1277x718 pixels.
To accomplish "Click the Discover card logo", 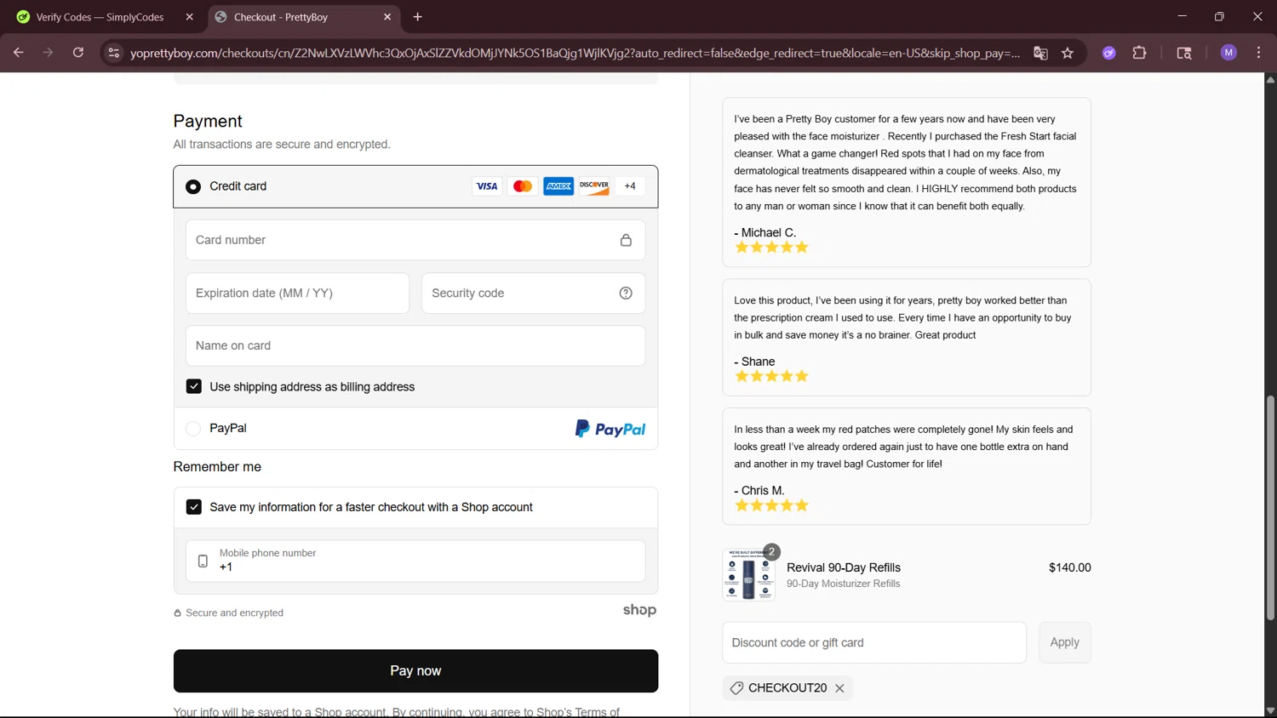I will tap(594, 186).
